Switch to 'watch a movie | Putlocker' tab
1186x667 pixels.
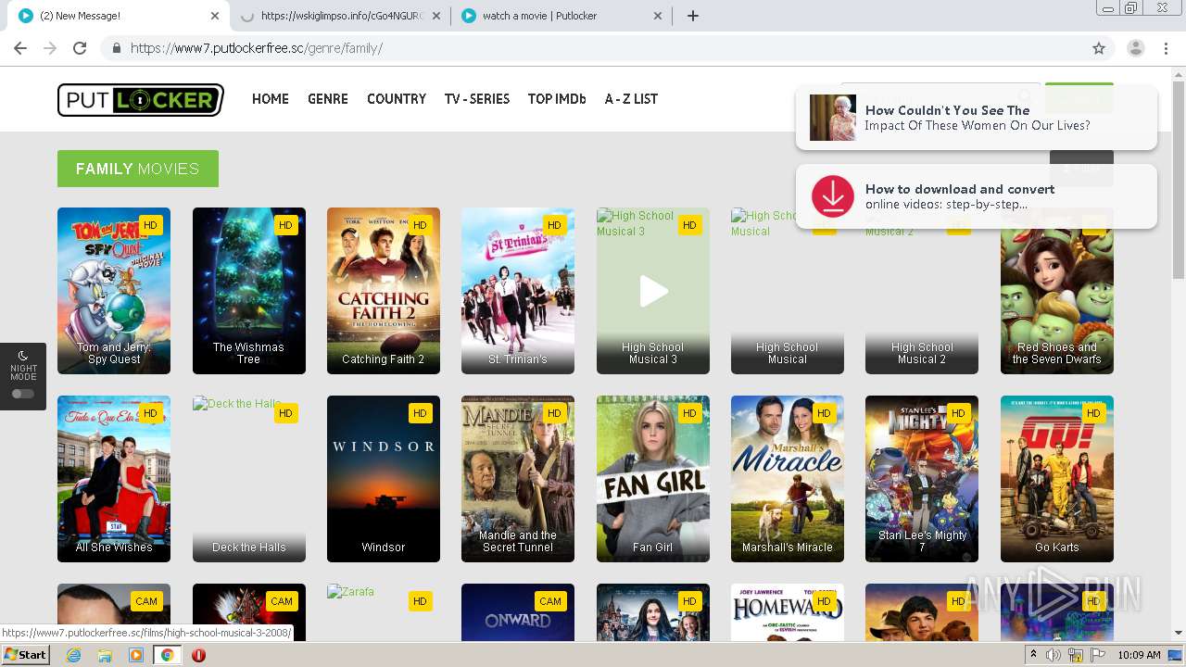tap(561, 16)
